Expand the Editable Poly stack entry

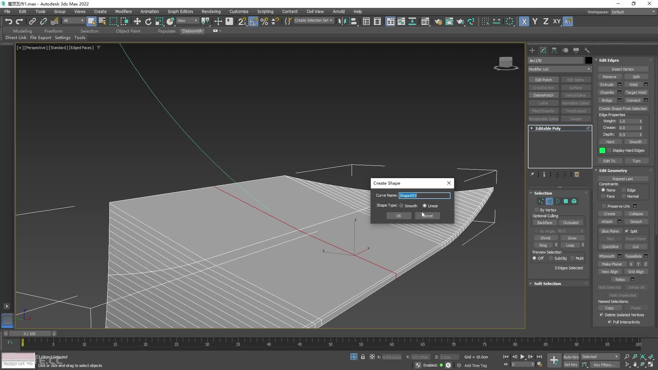[532, 128]
